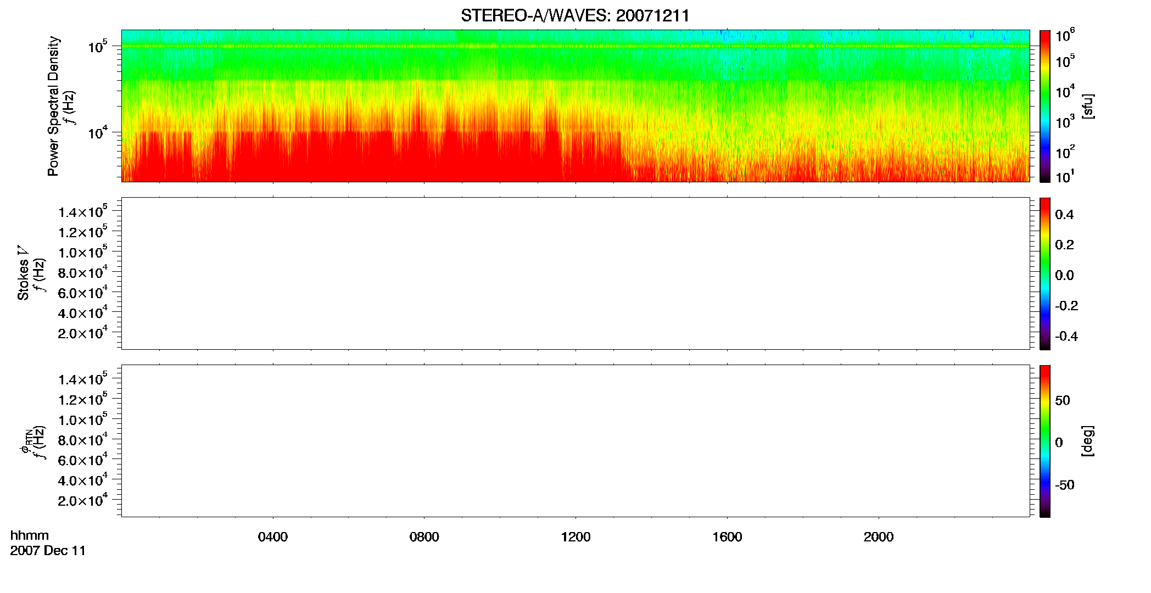
Task: Click the 10^6 label on sfu colorbar
Action: pyautogui.click(x=1065, y=36)
